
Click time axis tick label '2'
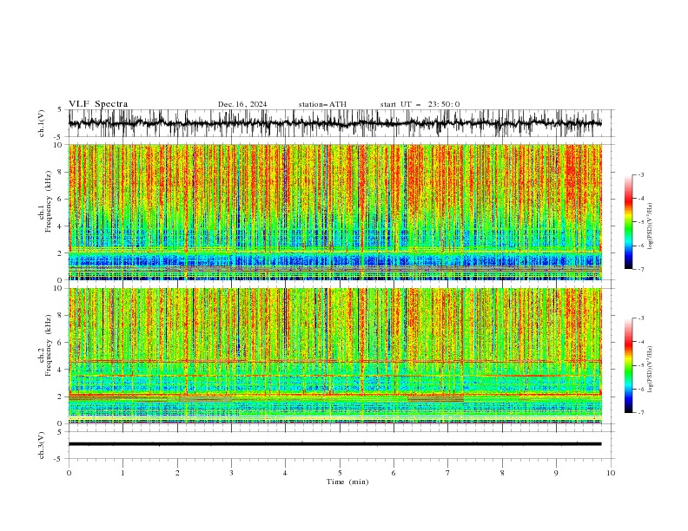coord(177,473)
